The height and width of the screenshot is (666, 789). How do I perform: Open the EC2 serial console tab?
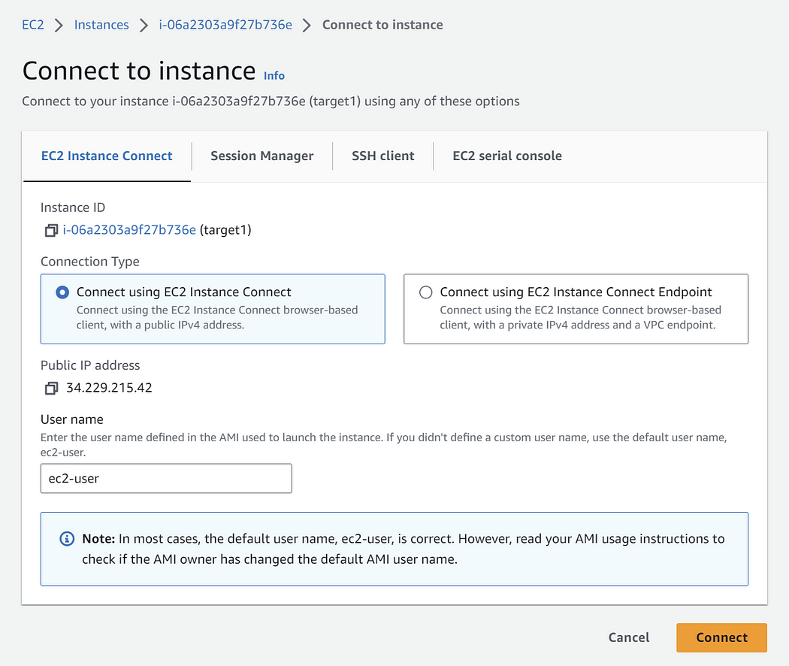507,156
